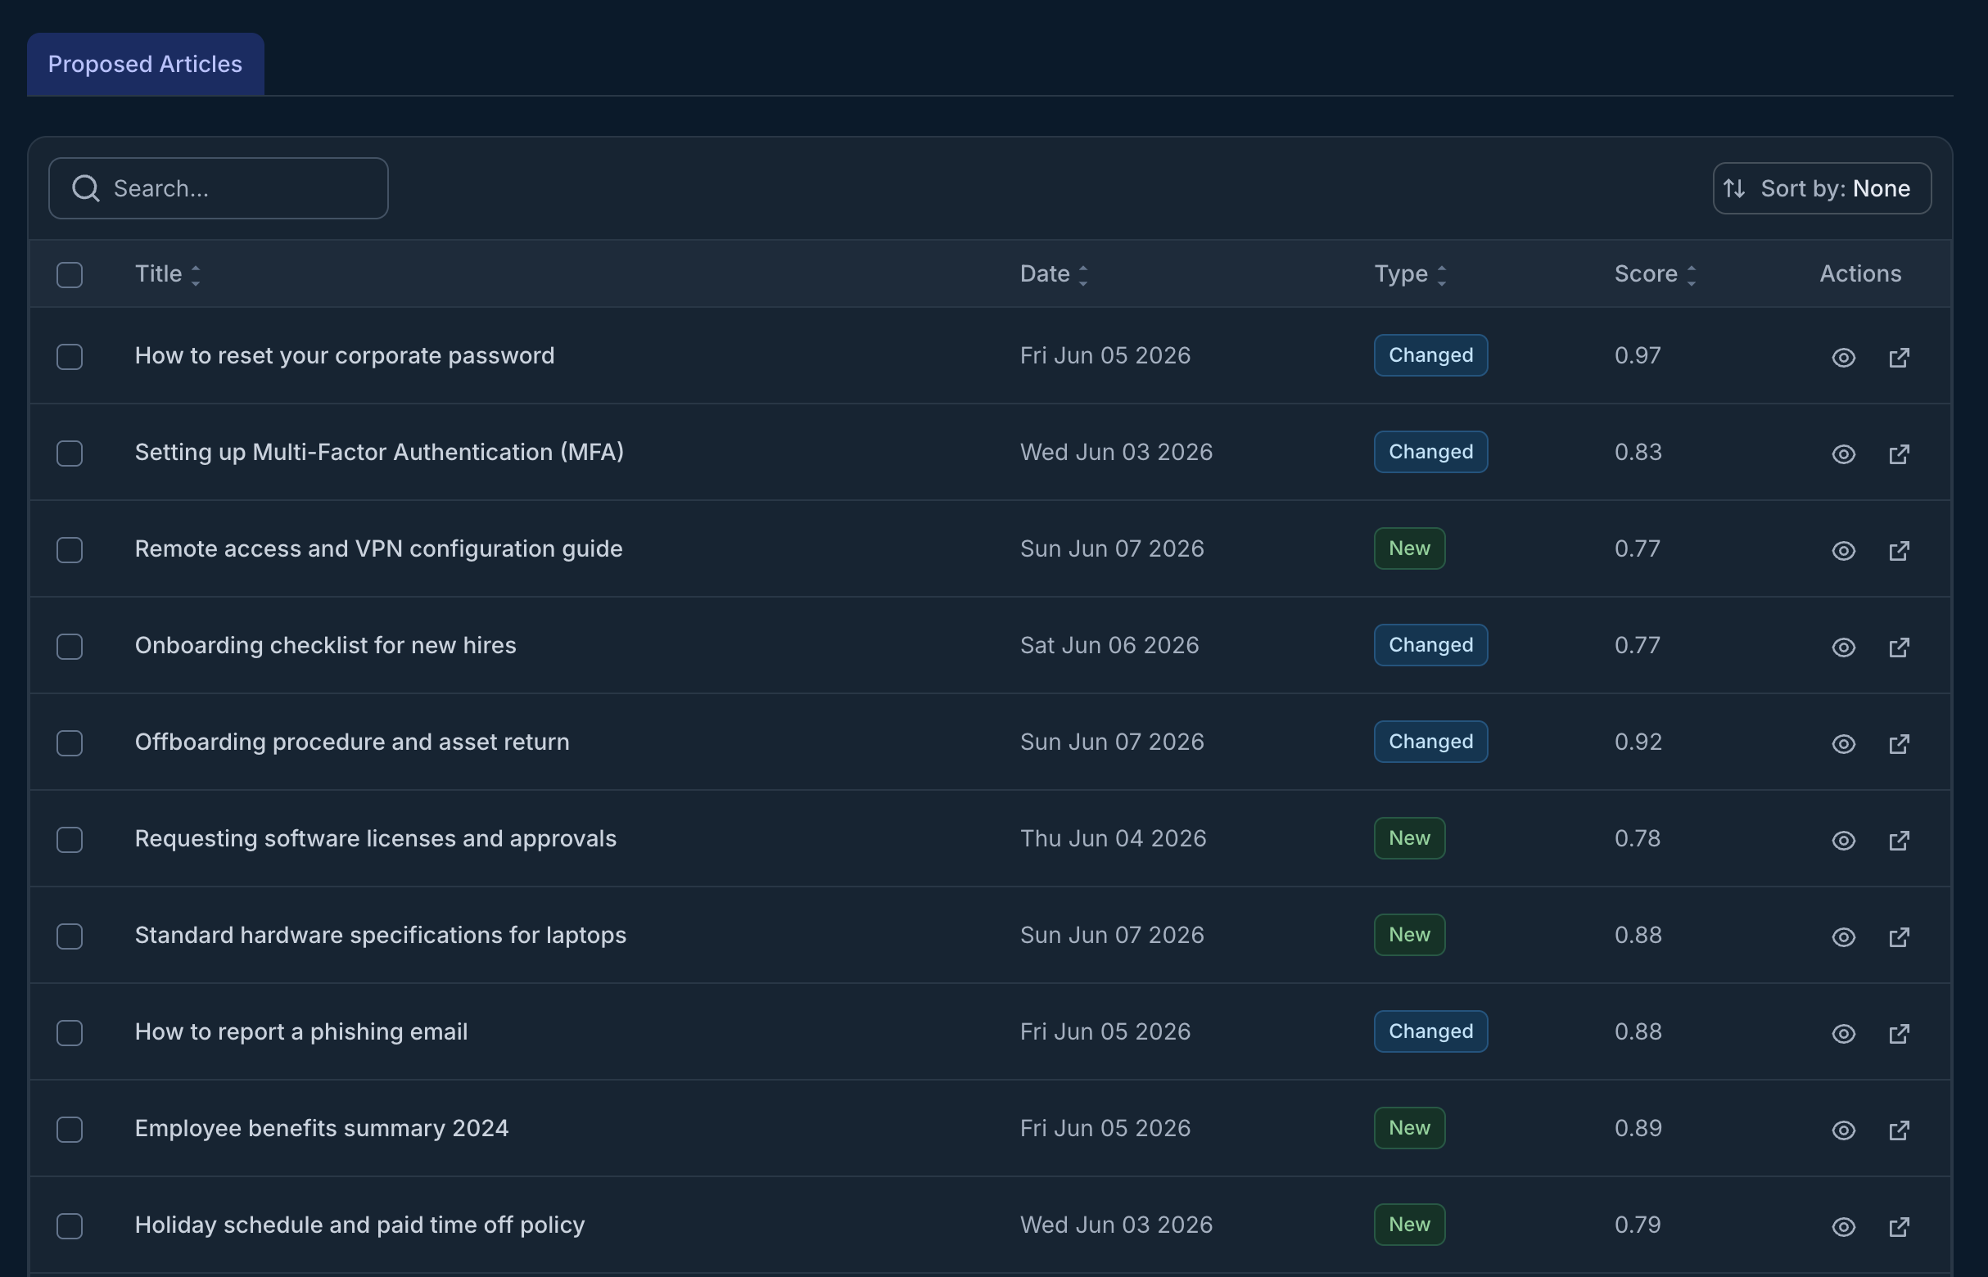Open Holiday schedule article external link icon

(x=1899, y=1227)
